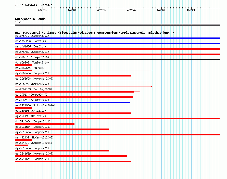Screen dimensions: 227x179
Task: Click the 40237k ruler tick label
Action: [161, 10]
